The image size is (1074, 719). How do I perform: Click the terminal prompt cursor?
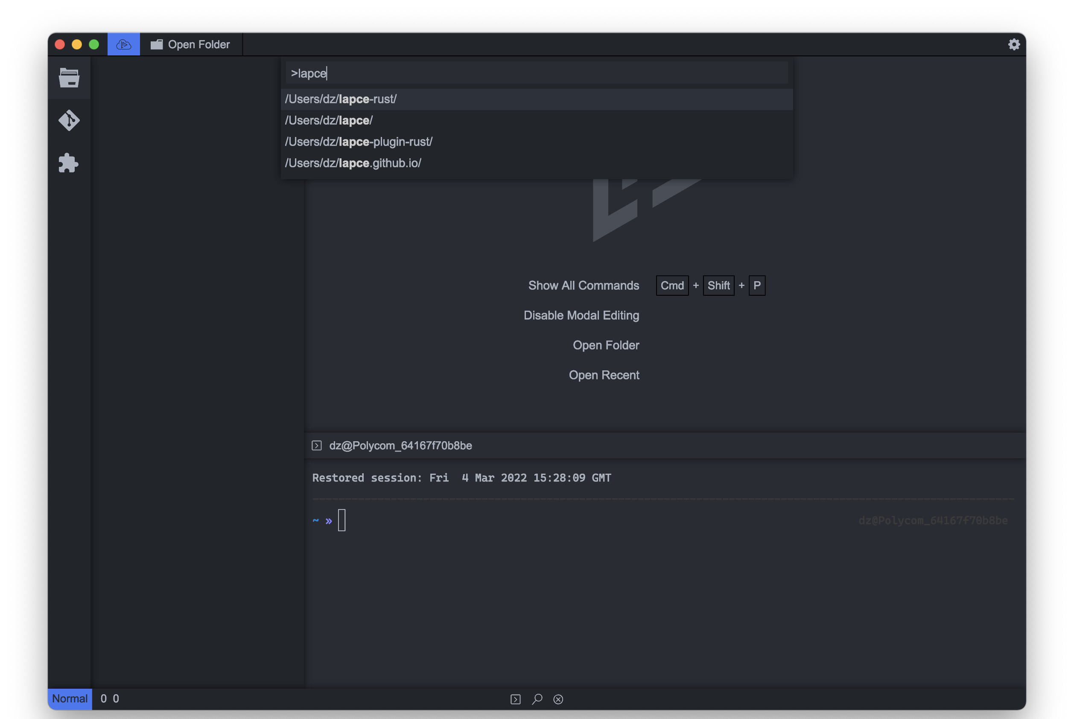(341, 521)
